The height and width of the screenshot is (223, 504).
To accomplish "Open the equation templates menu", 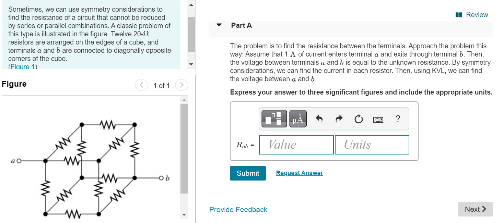I will [x=273, y=118].
